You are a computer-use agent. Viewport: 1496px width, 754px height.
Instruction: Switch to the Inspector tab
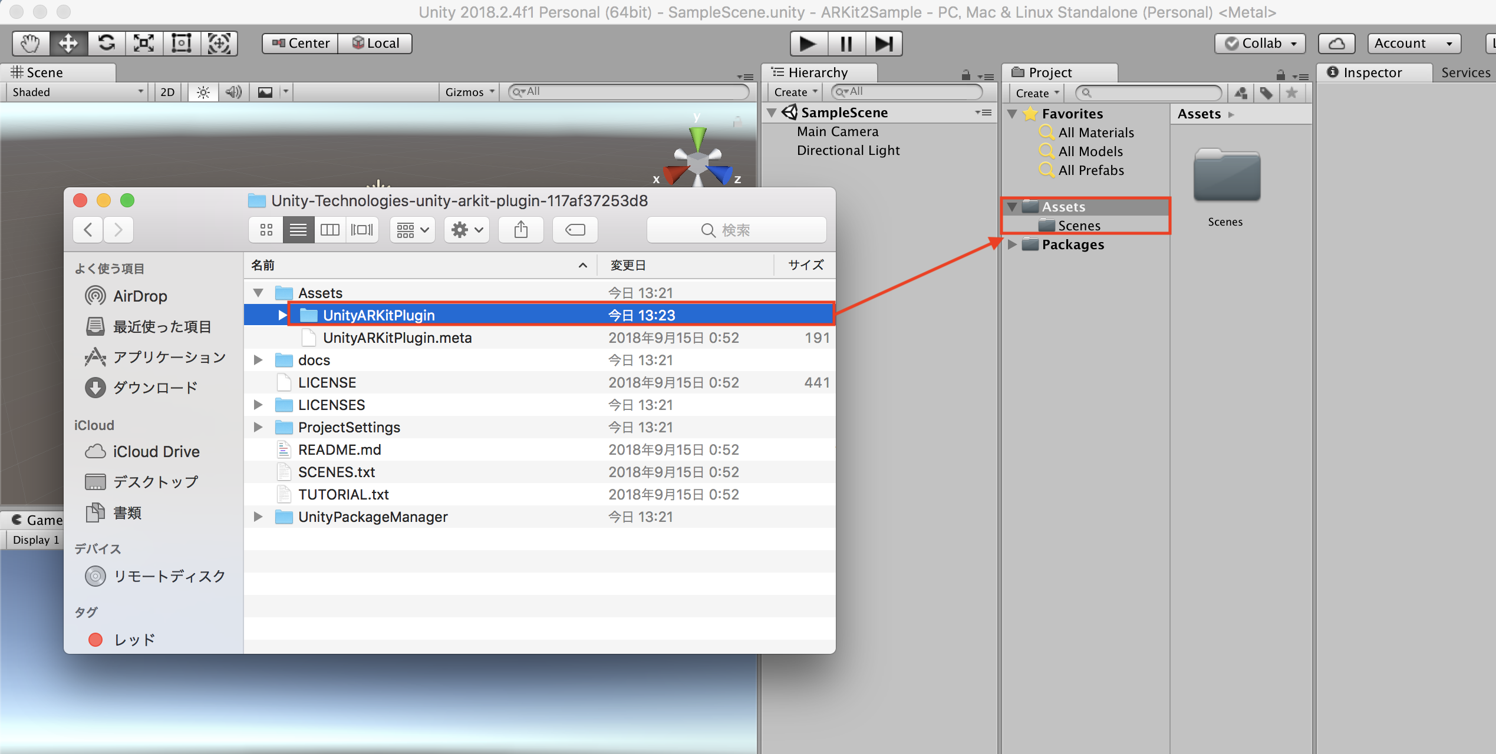click(1372, 72)
